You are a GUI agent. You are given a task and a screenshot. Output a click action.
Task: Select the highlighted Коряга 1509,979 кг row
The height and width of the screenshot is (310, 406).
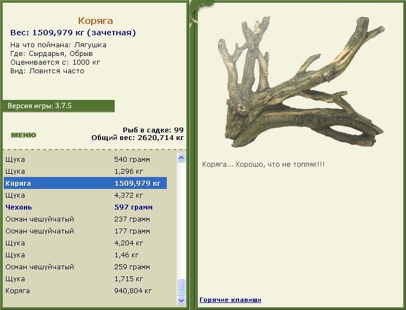point(85,183)
